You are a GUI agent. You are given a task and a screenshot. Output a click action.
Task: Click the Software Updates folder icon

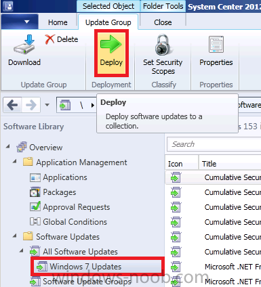(x=28, y=236)
